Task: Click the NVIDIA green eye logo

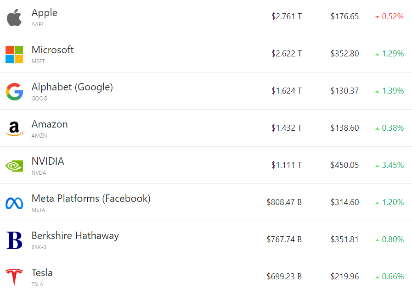Action: (x=14, y=166)
